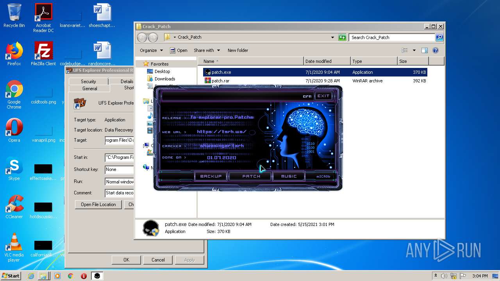Sort by Size column header

(x=413, y=61)
